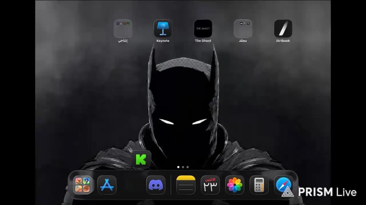Image resolution: width=366 pixels, height=205 pixels.
Task: Tap the "The Ghost" label
Action: tap(203, 41)
